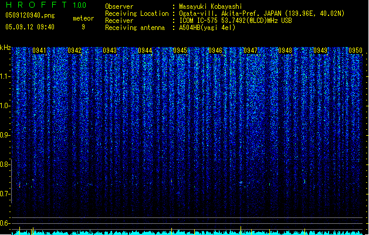The width and height of the screenshot is (369, 235).
Task: Select the ICOM IC-575 receiver description
Action: pyautogui.click(x=236, y=21)
